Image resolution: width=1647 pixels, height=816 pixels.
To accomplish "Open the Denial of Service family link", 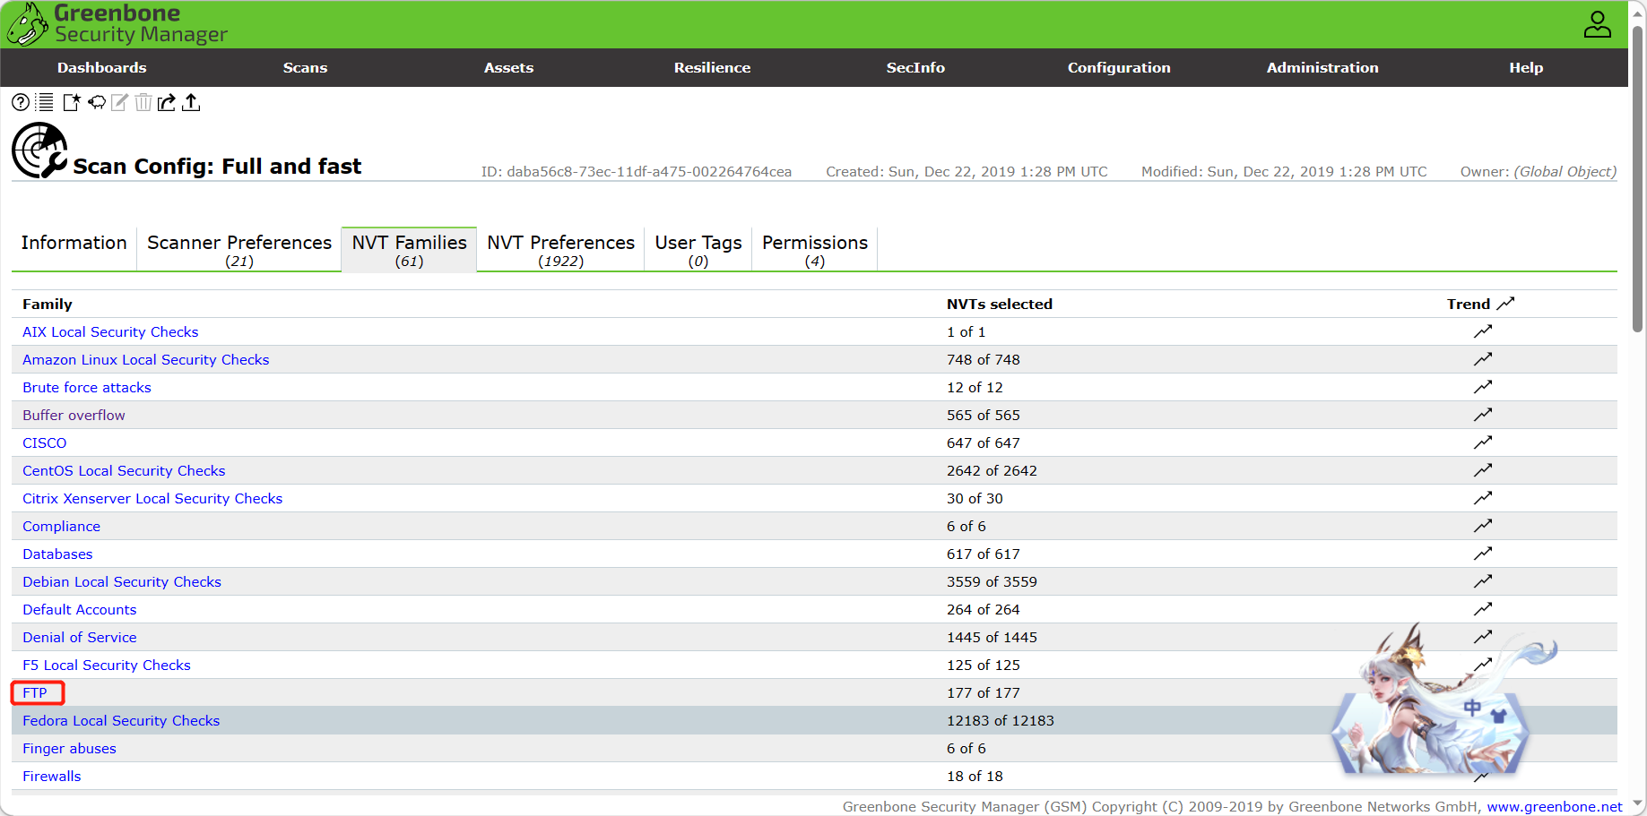I will click(x=80, y=637).
